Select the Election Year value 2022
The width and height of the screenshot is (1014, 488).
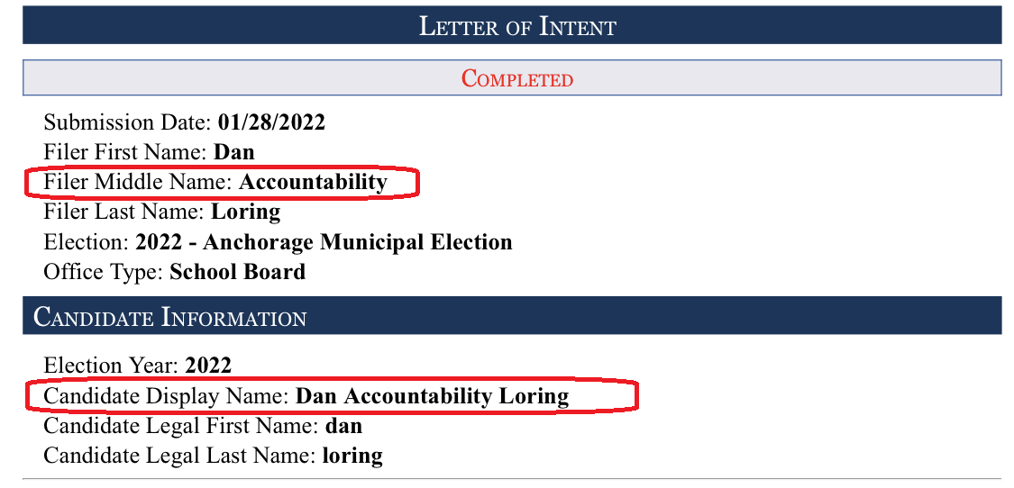[208, 366]
